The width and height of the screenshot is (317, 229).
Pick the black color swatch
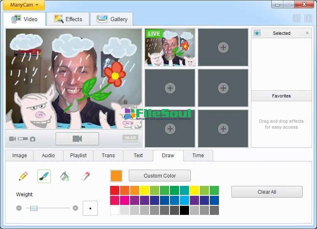[x=184, y=210]
